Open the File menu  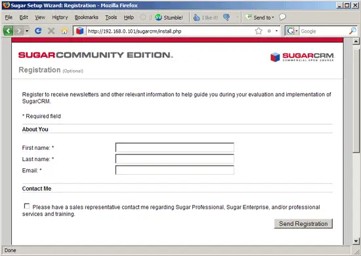pos(9,18)
